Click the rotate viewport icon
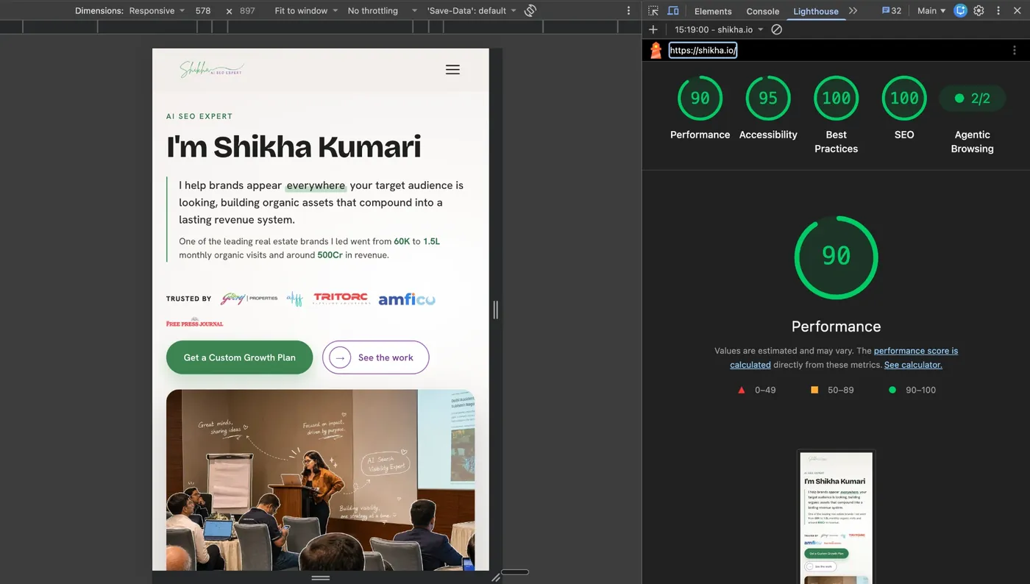The image size is (1030, 584). pos(530,11)
